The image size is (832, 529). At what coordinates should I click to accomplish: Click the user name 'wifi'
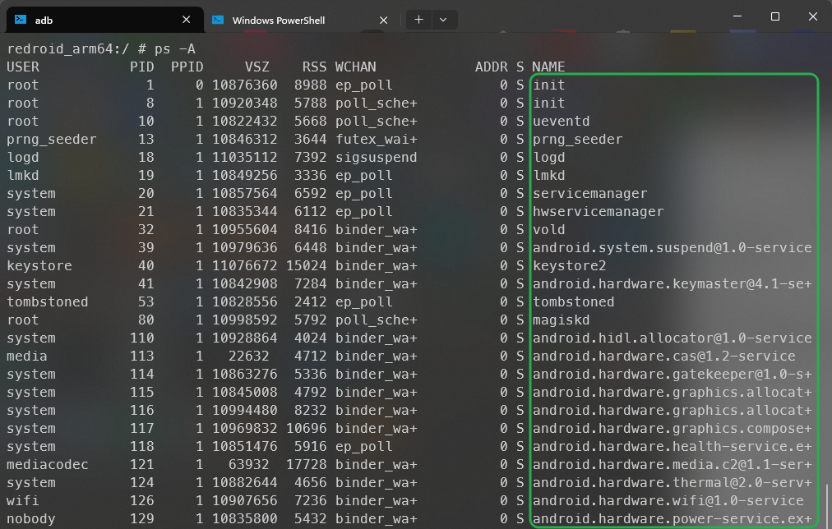tap(23, 500)
